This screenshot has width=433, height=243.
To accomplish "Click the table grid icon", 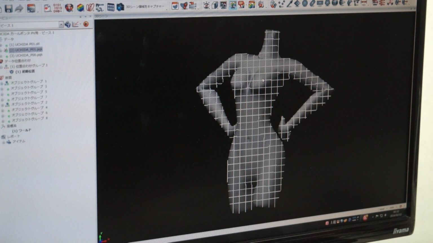I will coord(111,8).
